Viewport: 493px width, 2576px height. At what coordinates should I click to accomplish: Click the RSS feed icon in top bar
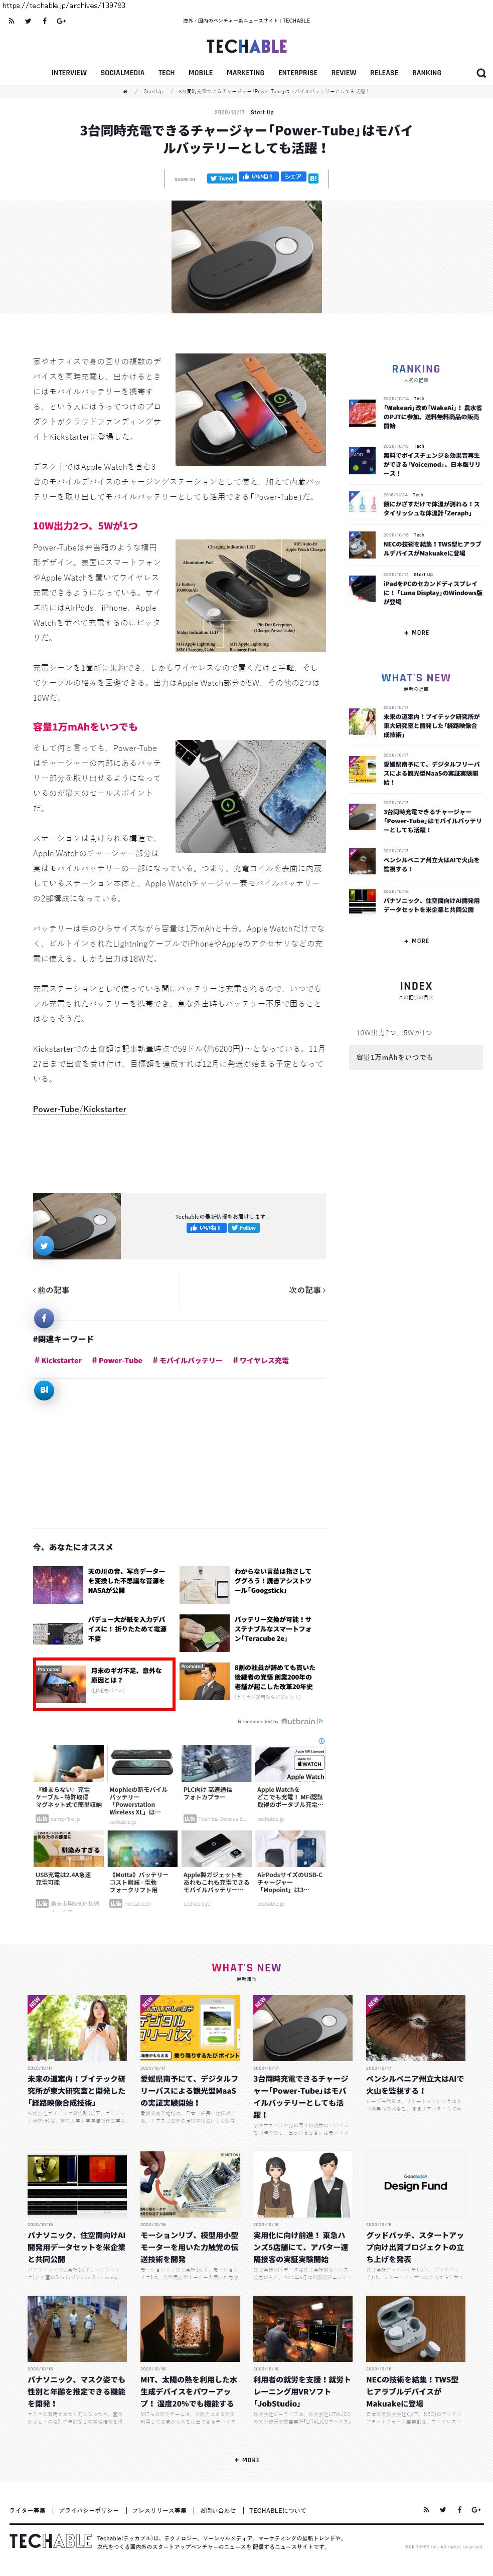[11, 21]
